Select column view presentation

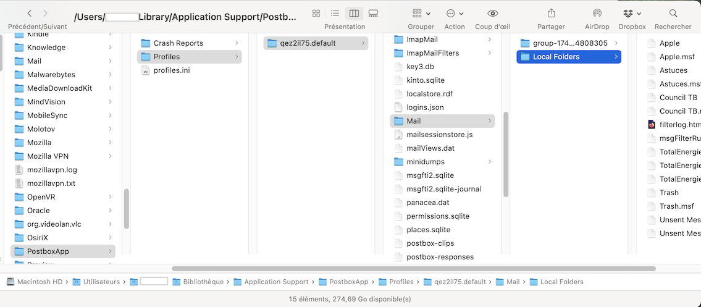point(354,14)
